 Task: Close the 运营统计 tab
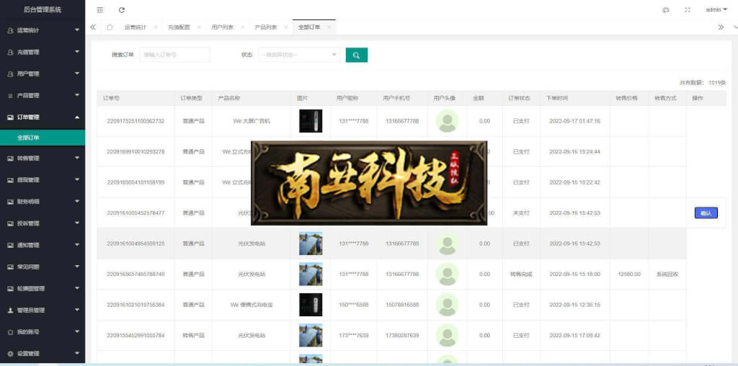156,27
